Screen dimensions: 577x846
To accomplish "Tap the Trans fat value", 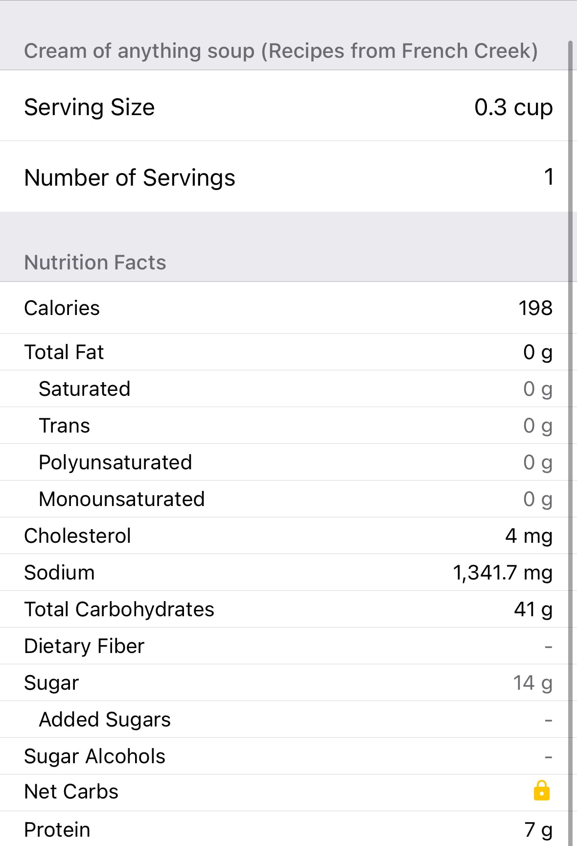I will click(x=537, y=426).
